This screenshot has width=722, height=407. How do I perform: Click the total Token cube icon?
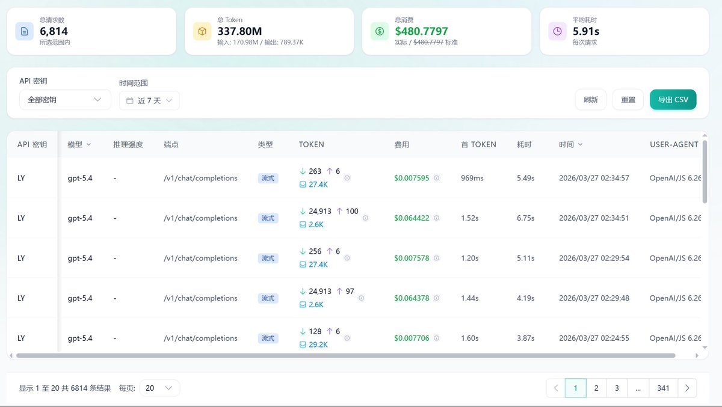202,31
